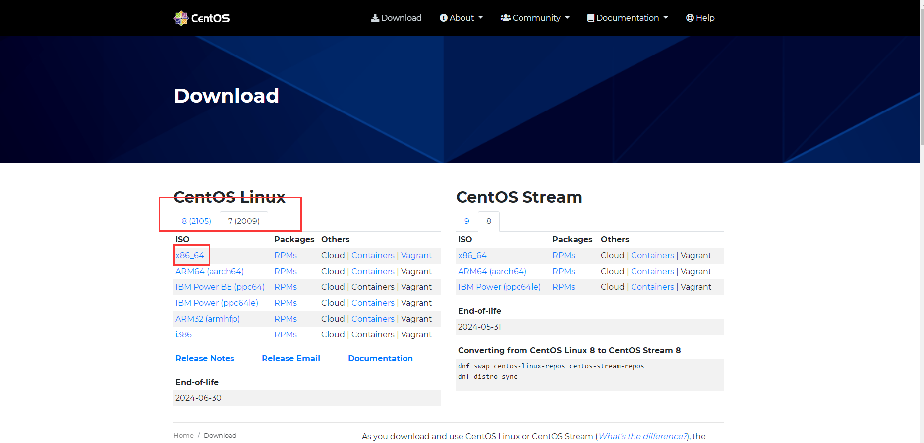Click the CentOS logo in the header
Viewport: 924px width, 443px height.
pos(202,18)
